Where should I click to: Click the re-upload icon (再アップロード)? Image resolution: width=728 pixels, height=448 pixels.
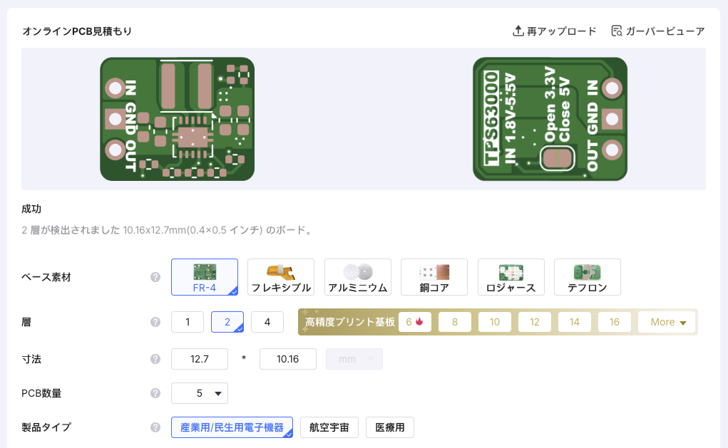518,31
